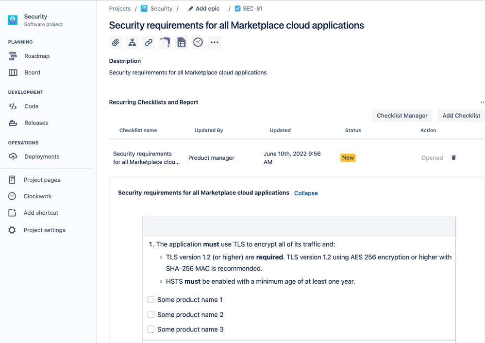Screen dimensions: 485x343
Task: Click Add epic breadcrumb link
Action: point(208,9)
